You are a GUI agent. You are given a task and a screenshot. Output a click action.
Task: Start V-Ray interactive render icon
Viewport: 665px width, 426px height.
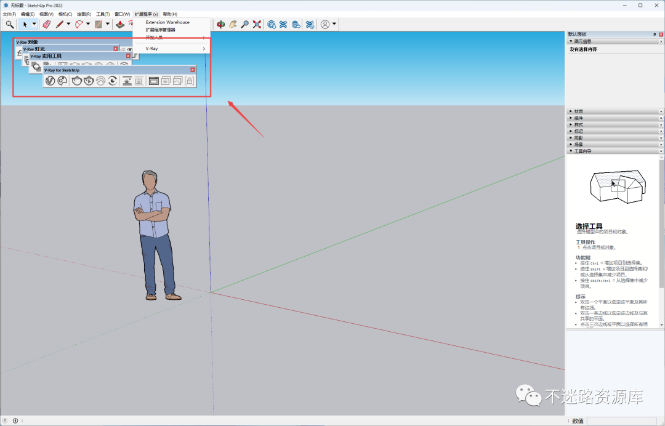coord(89,81)
